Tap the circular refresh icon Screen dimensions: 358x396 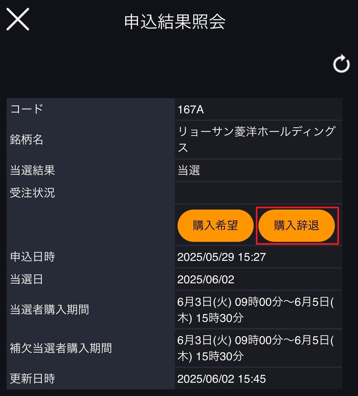pyautogui.click(x=341, y=64)
